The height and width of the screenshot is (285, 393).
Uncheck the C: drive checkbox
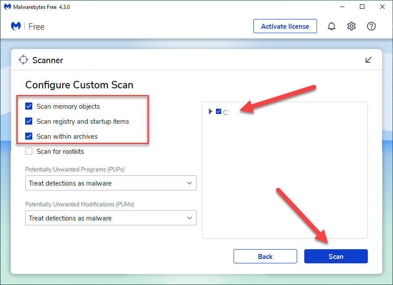[x=219, y=112]
